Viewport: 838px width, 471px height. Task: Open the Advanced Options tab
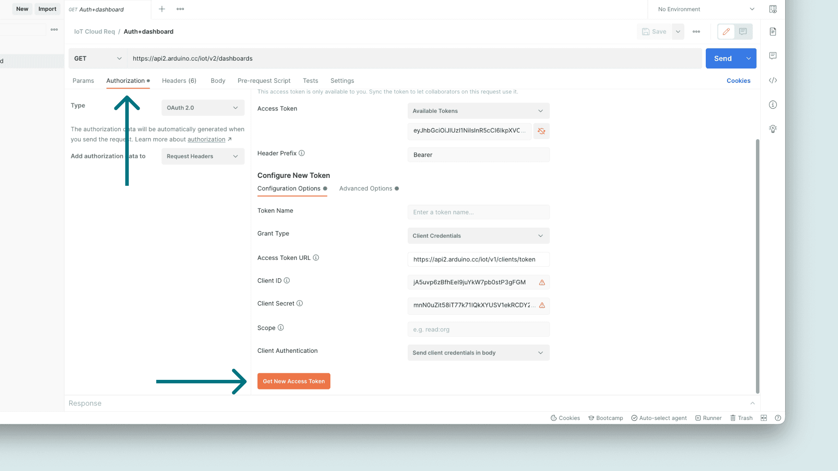point(366,188)
